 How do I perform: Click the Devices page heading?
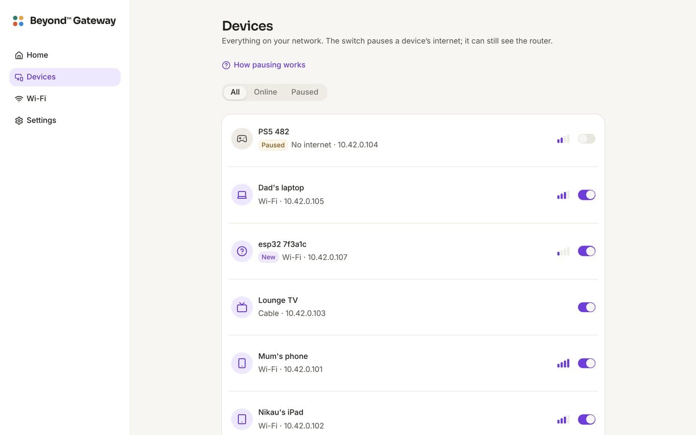(248, 26)
